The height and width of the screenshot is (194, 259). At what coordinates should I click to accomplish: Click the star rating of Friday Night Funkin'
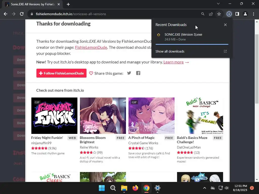coord(39,148)
